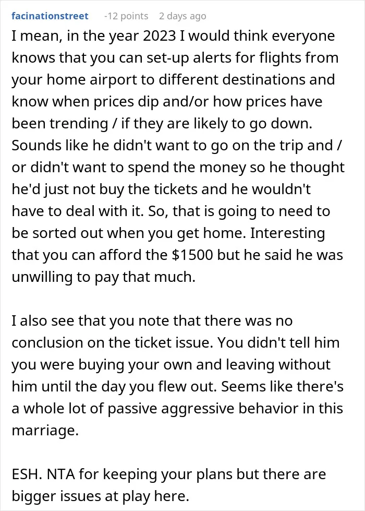Click the word 'Interesting' in first paragraph
Viewport: 365px width, 511px height.
tap(287, 233)
